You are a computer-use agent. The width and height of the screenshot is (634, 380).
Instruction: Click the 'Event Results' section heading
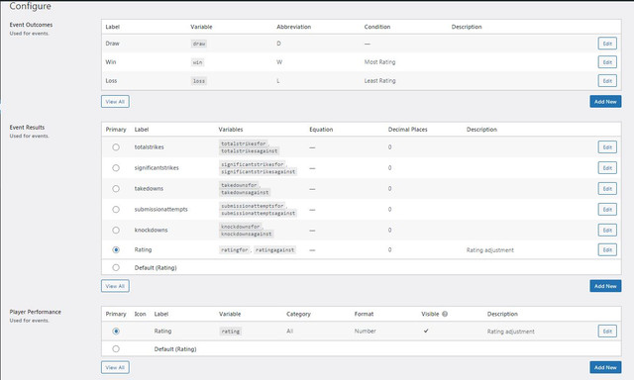[x=27, y=128]
